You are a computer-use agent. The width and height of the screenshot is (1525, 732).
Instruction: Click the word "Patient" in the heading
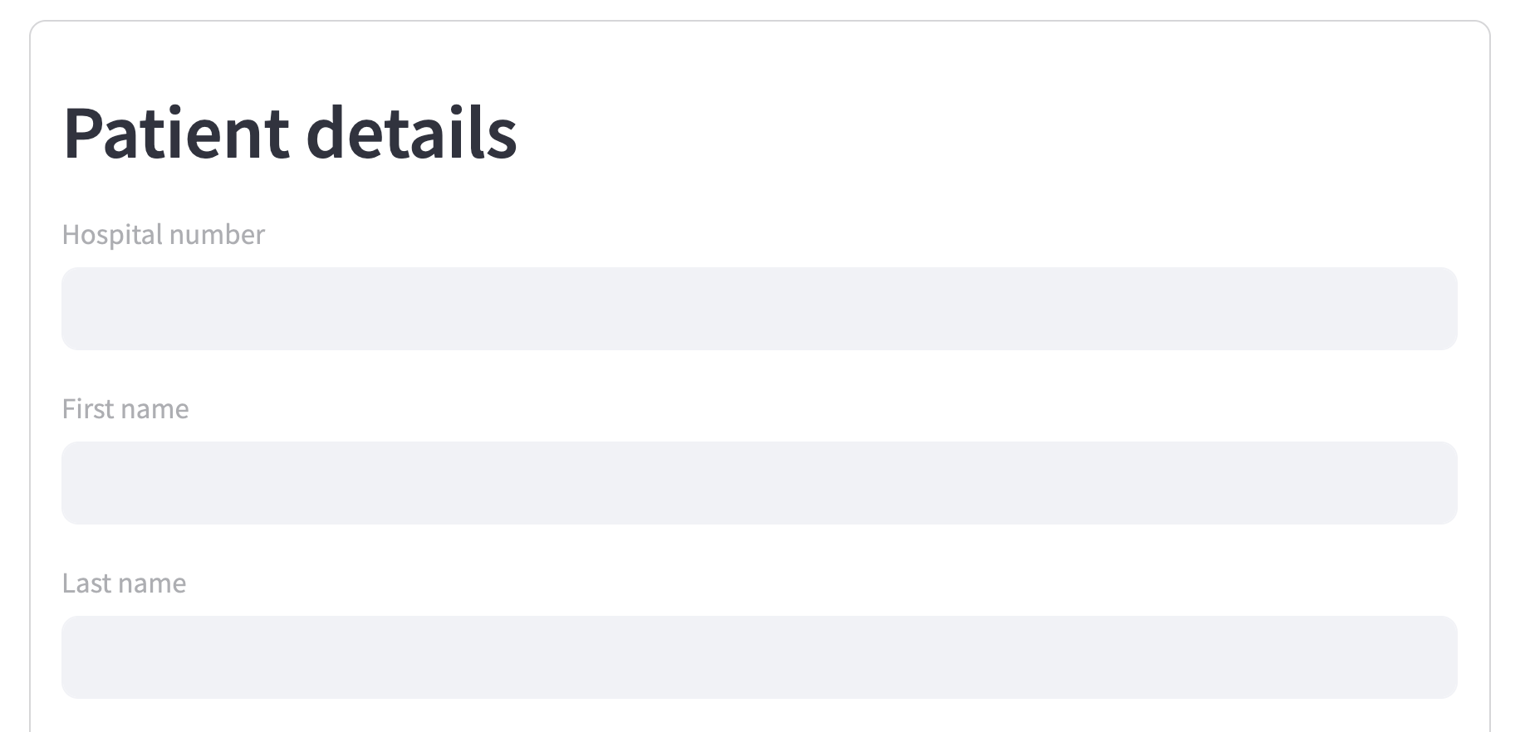click(176, 133)
